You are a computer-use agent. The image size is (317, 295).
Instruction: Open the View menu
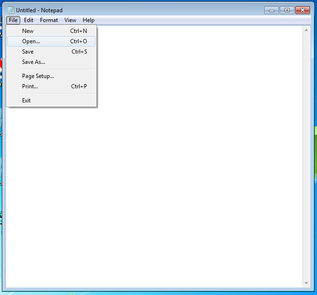[x=70, y=20]
